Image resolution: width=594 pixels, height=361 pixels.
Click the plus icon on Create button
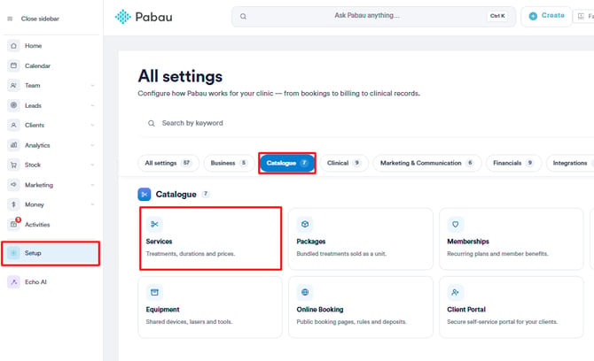533,16
